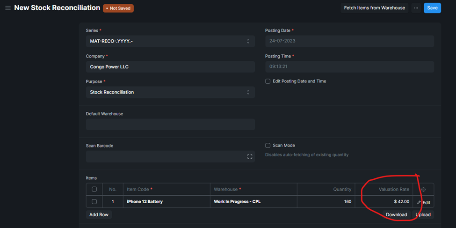
Task: Enable Edit Posting Date and Time
Action: (268, 81)
